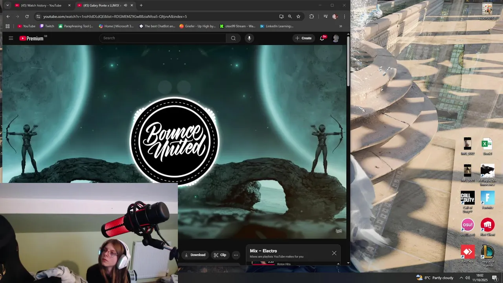The width and height of the screenshot is (503, 283).
Task: Click the YouTube search magnifier button
Action: pyautogui.click(x=233, y=38)
